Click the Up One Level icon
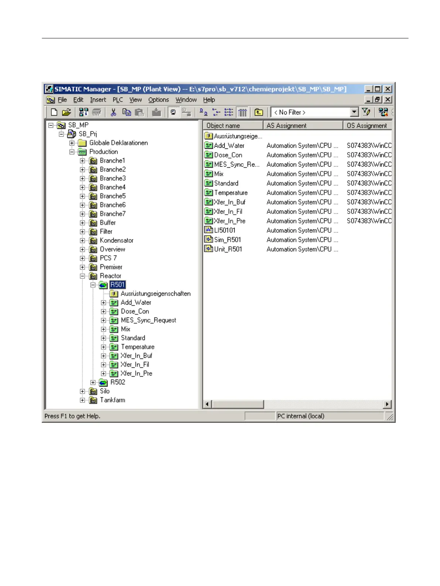Viewport: 440px width, 586px height. [x=259, y=112]
